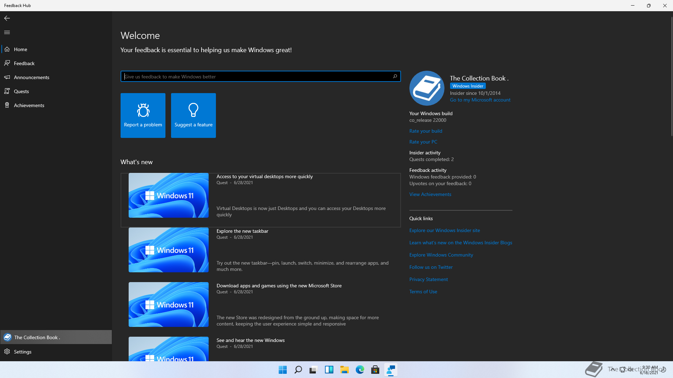Click the search magnifier icon in feedback box
The image size is (673, 378).
[x=395, y=76]
